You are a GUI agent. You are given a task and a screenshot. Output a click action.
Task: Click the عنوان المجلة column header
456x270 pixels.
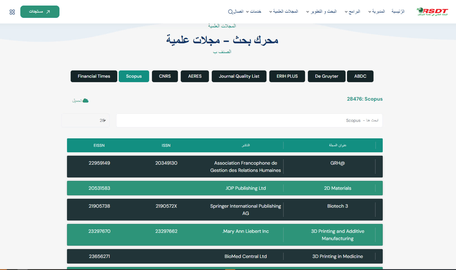point(338,145)
